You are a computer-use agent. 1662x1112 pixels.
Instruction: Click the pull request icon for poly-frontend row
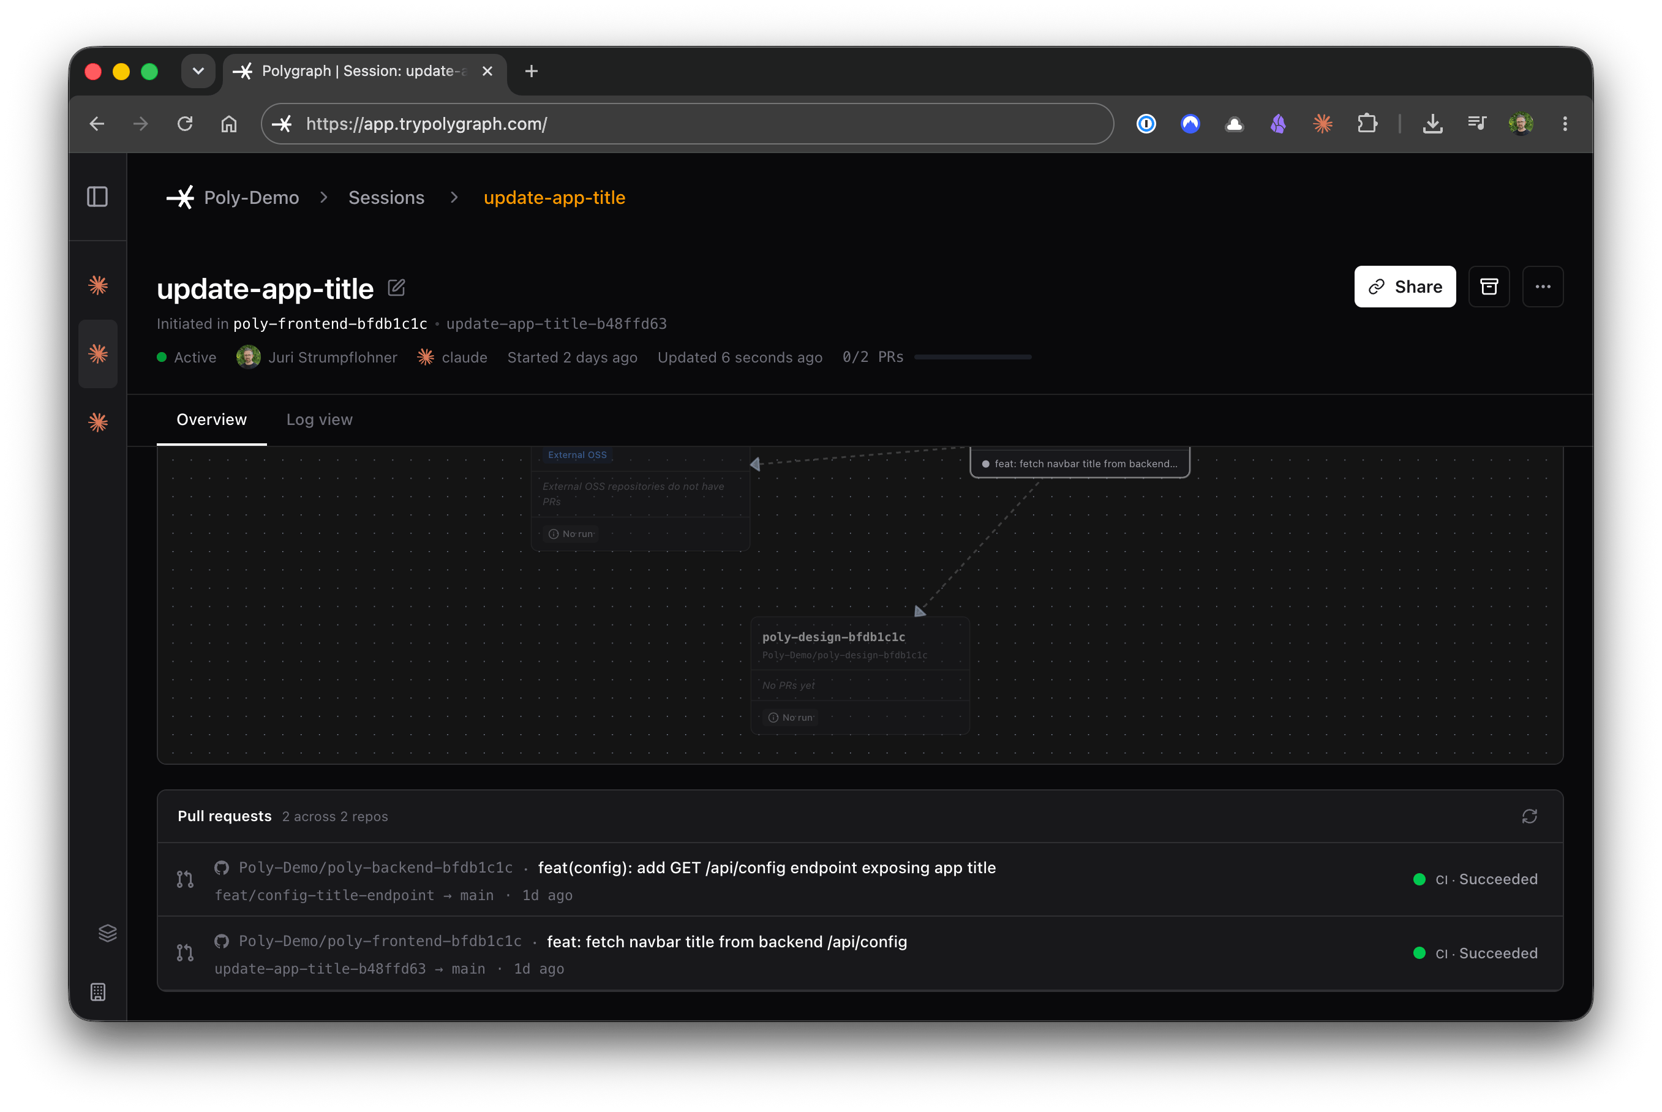185,953
